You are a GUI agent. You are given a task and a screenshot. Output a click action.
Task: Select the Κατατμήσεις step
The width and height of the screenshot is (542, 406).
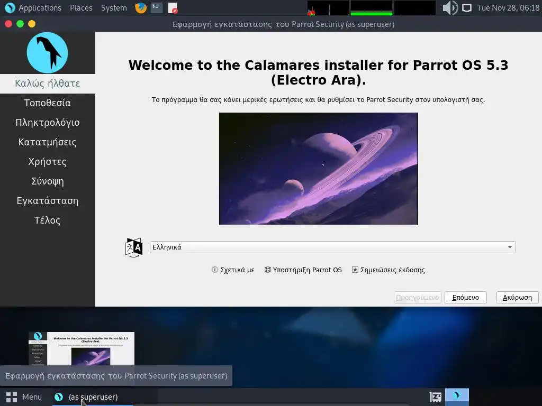pyautogui.click(x=47, y=142)
